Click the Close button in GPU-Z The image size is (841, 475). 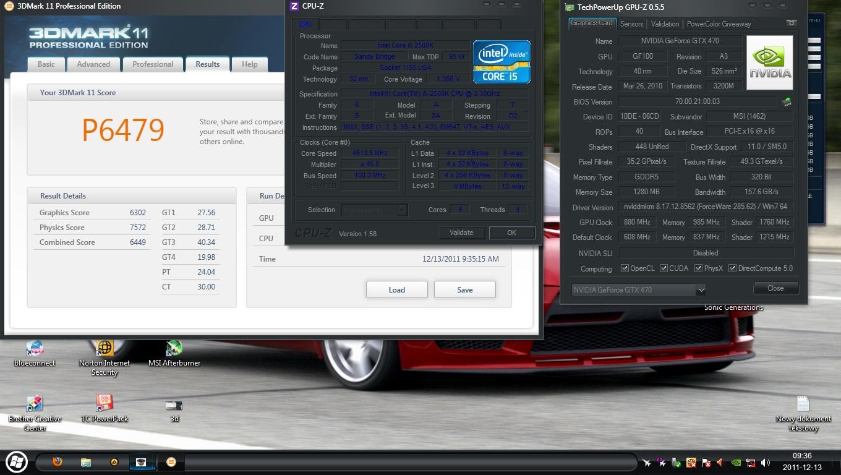(x=775, y=288)
